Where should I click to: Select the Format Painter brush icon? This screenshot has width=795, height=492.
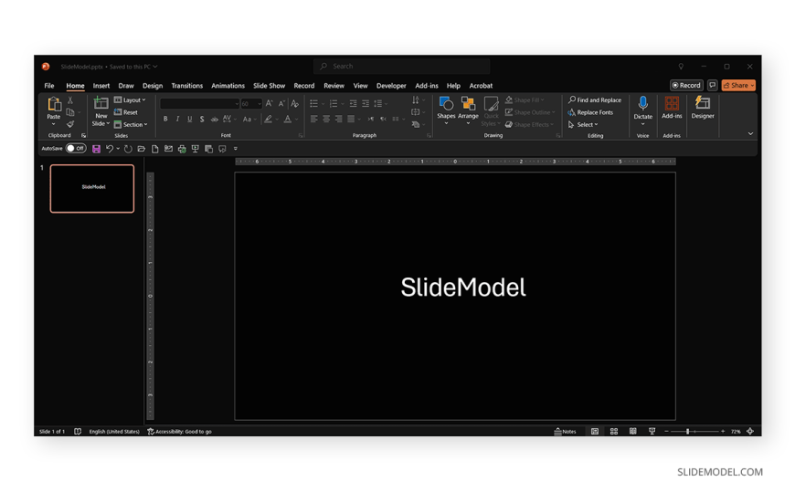coord(70,124)
